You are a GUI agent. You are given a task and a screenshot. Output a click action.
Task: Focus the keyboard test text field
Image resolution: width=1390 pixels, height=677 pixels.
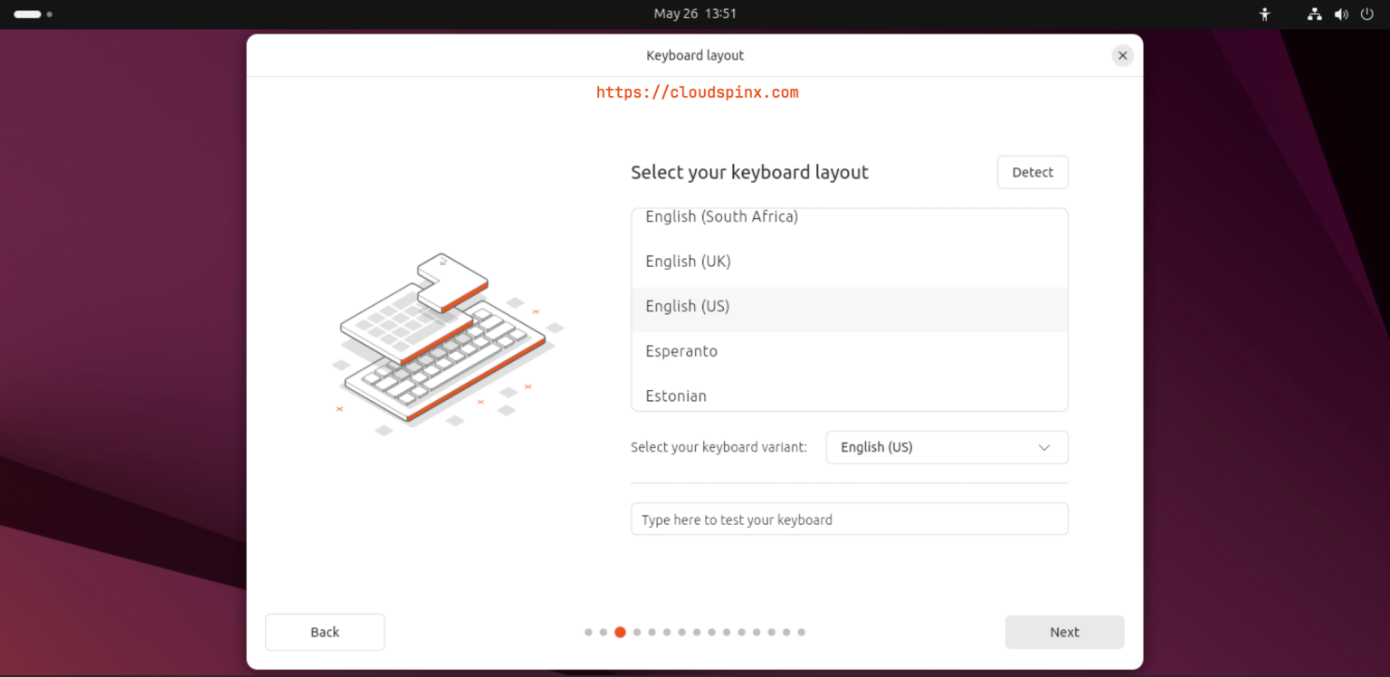[849, 520]
